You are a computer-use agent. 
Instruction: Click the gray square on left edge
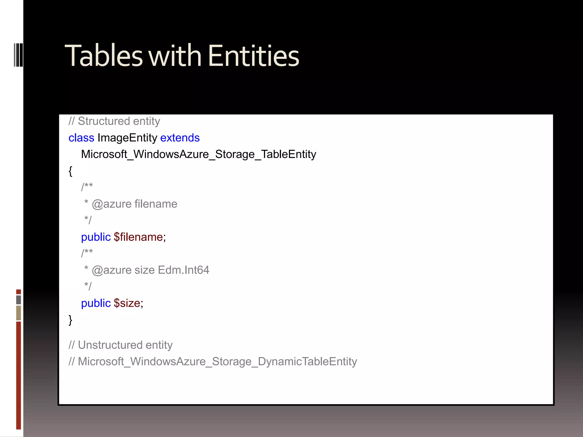(19, 300)
